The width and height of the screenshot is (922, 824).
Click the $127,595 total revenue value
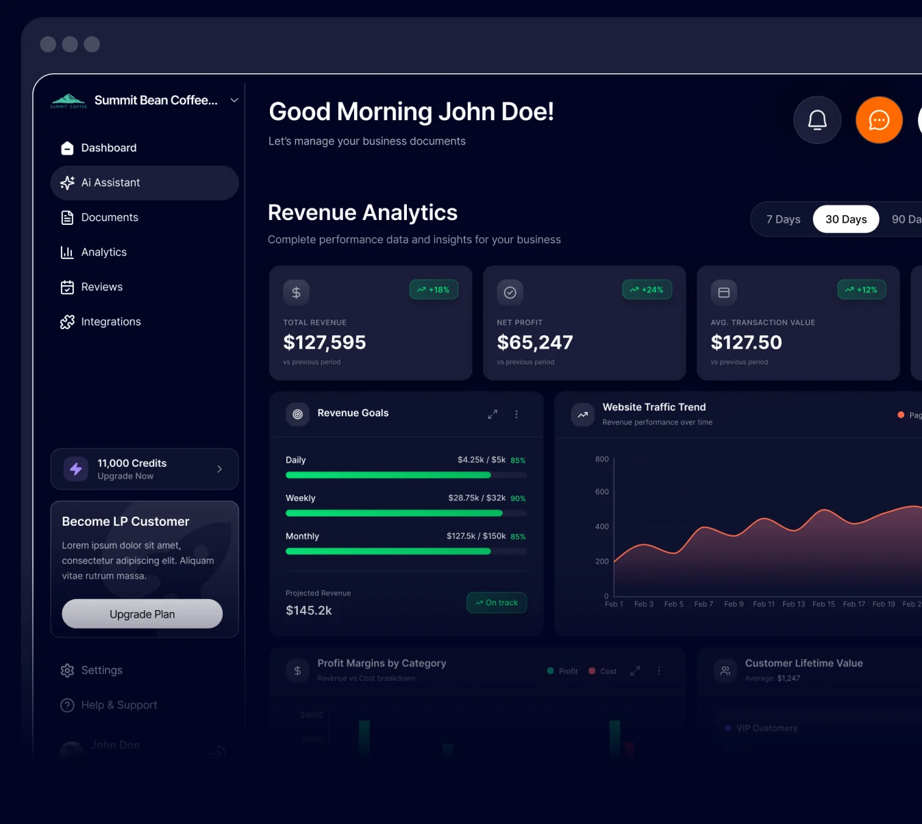click(x=325, y=342)
